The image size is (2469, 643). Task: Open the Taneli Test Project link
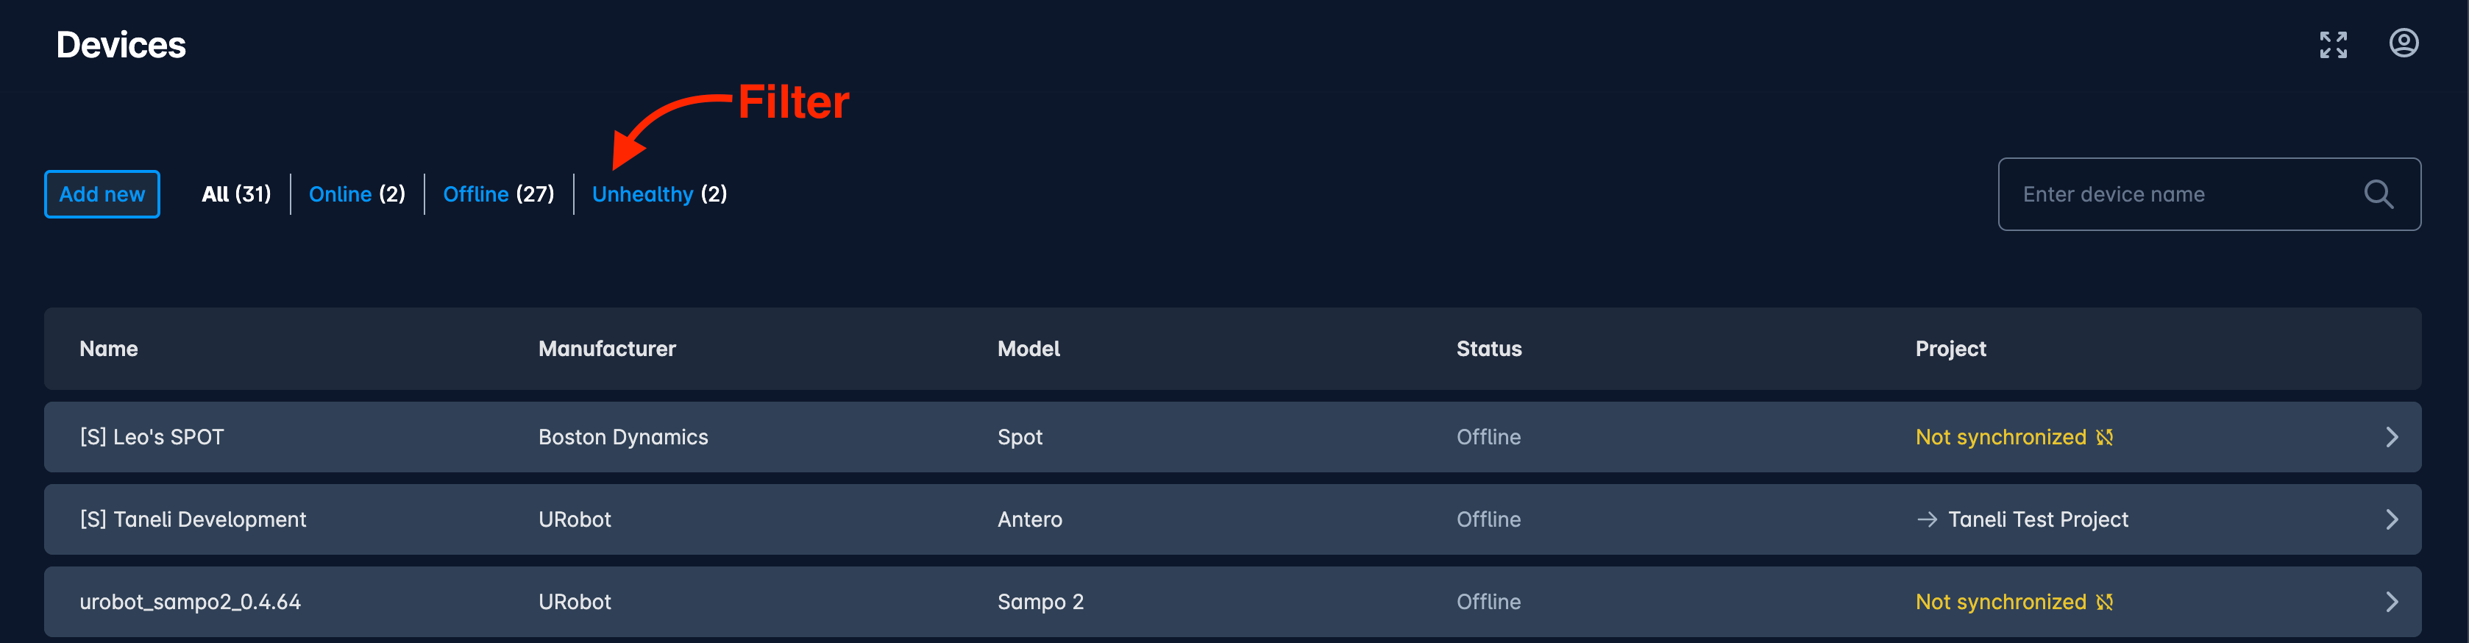tap(2038, 519)
